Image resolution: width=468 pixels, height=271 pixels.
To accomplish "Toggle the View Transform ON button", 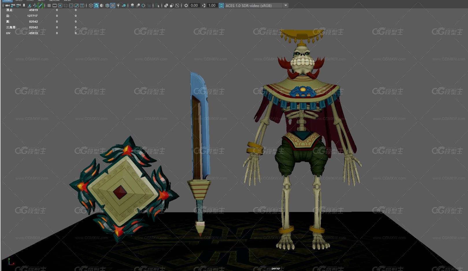I will [221, 5].
